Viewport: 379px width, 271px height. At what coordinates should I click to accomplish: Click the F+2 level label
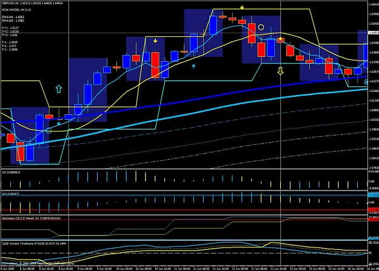tap(10, 31)
